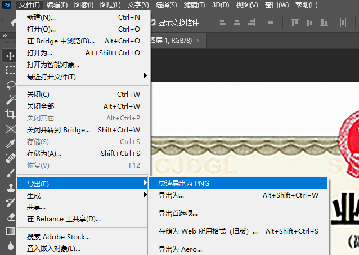Open the 文字(Y) menu
Screen dimensions: 359x255
(x=138, y=5)
